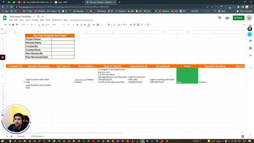
Task: Click the last edit history link
Action: [82, 20]
